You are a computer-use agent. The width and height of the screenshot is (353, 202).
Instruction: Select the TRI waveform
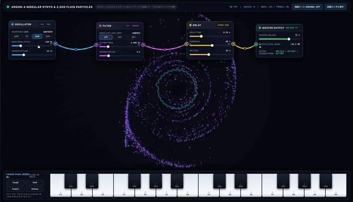[x=27, y=36]
